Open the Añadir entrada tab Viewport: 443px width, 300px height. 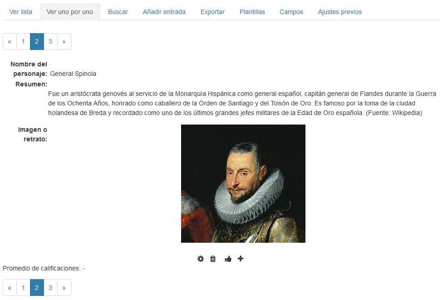point(164,12)
